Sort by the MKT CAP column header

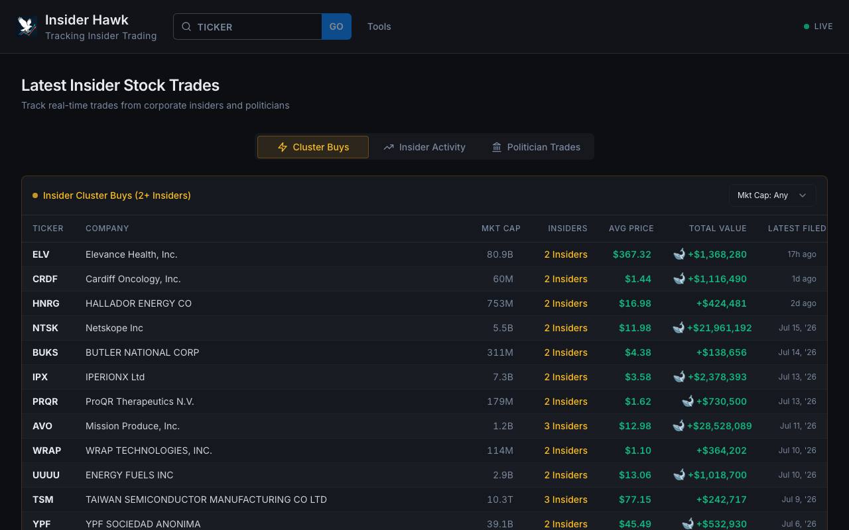point(501,229)
